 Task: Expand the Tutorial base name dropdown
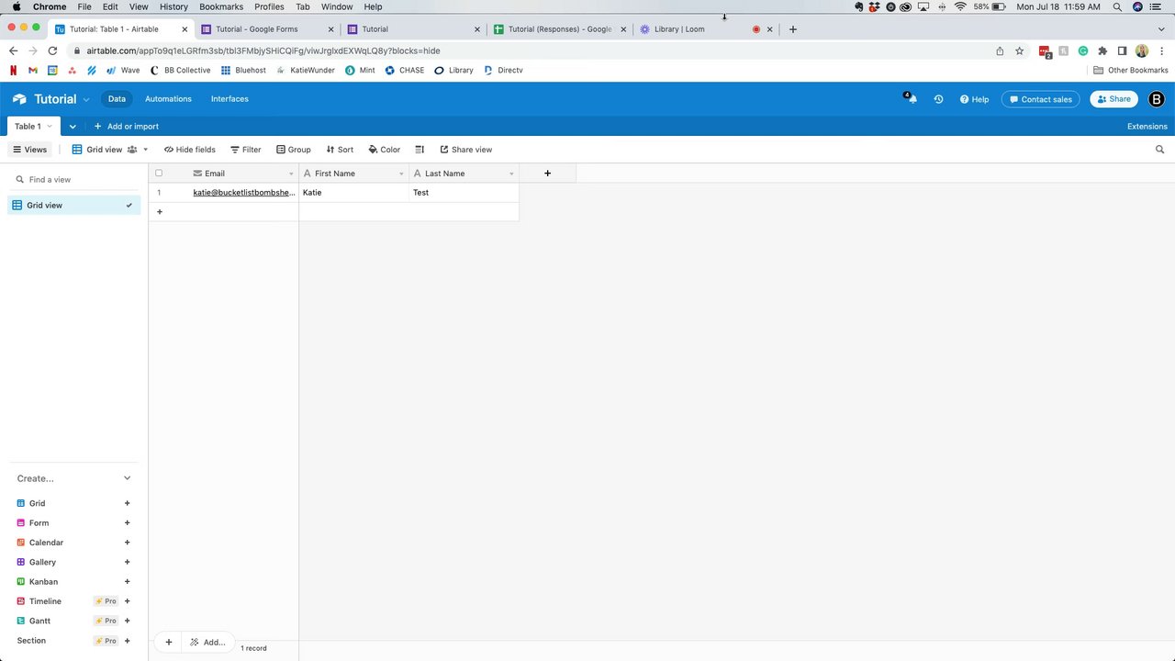(x=86, y=99)
